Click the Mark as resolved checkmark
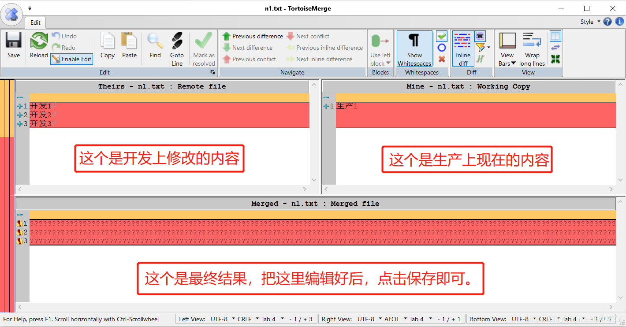 click(204, 41)
